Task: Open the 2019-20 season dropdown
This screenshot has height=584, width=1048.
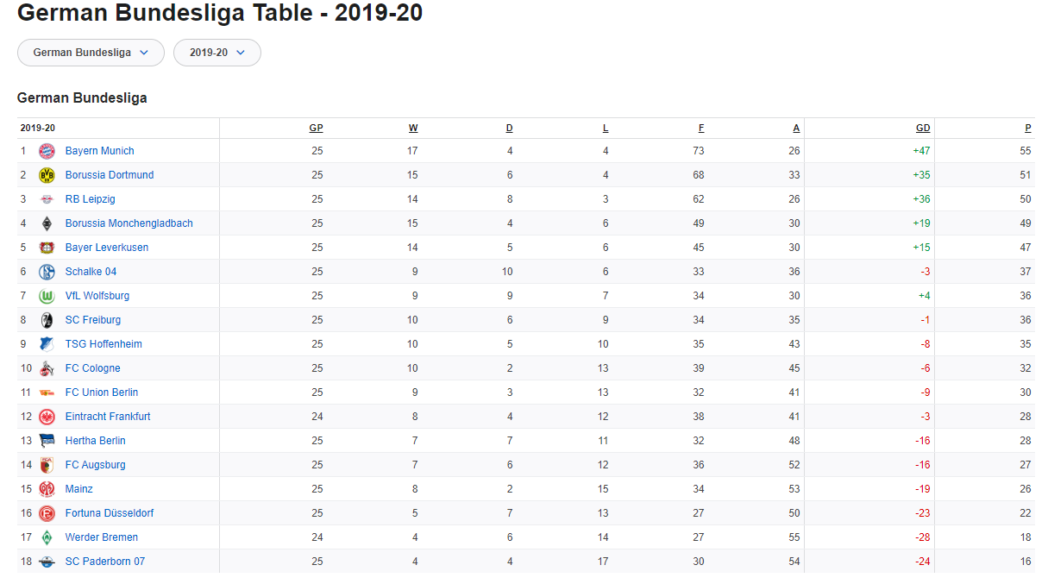Action: point(217,53)
